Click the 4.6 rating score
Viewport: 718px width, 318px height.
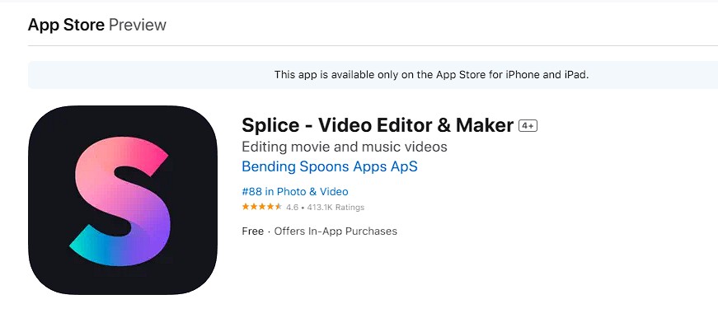292,208
